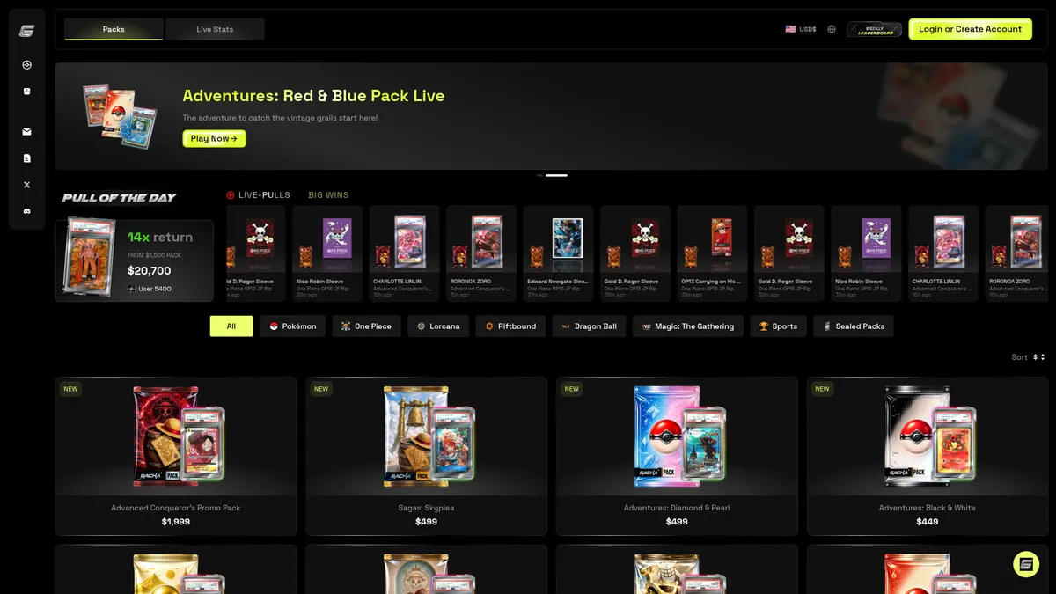
Task: Open the chat widget icon at bottom corner
Action: (x=1026, y=564)
